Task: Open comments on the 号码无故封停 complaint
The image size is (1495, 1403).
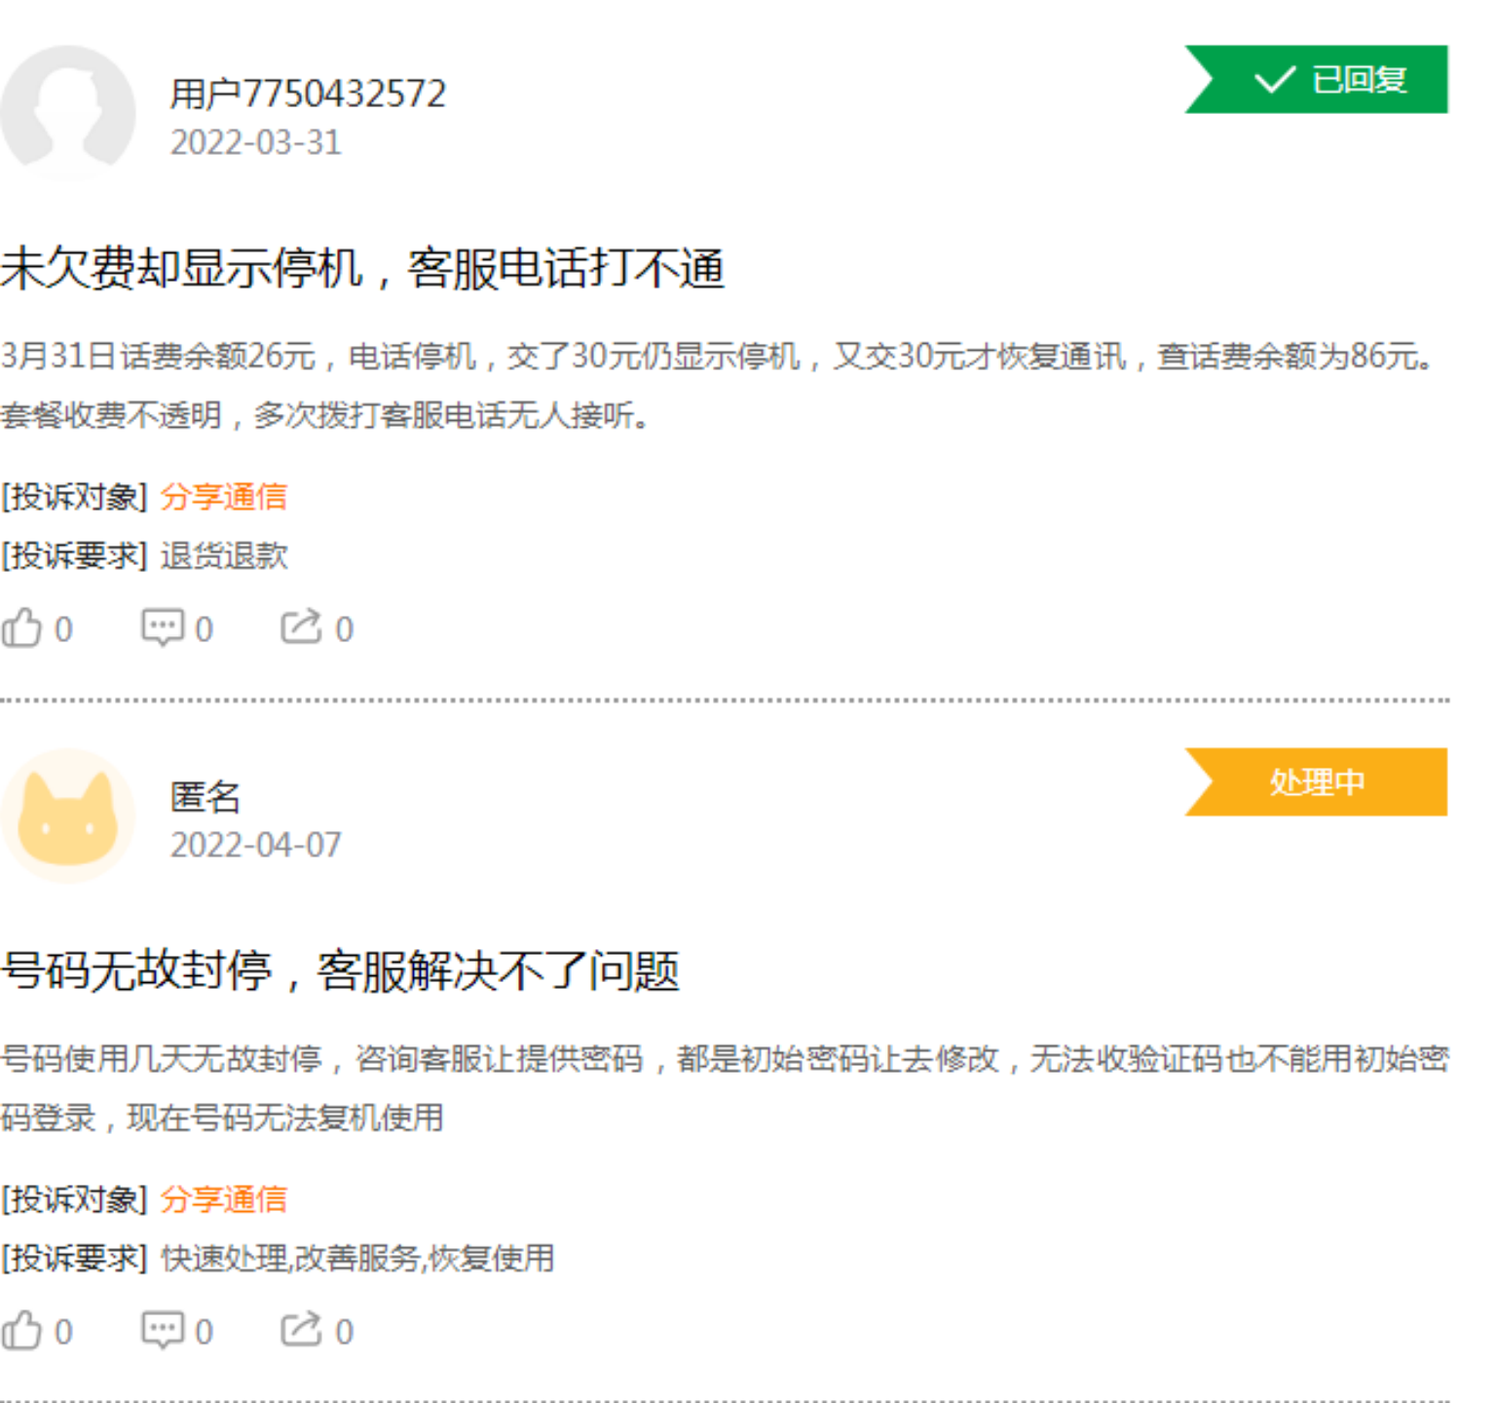Action: (163, 1331)
